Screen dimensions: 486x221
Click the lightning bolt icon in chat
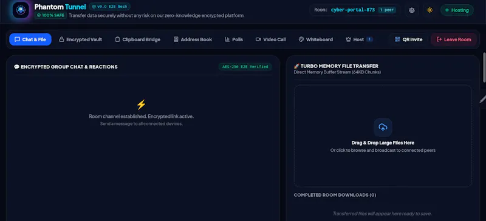click(141, 105)
